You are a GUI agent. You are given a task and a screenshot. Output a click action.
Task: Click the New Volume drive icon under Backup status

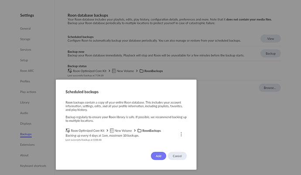coord(114,71)
